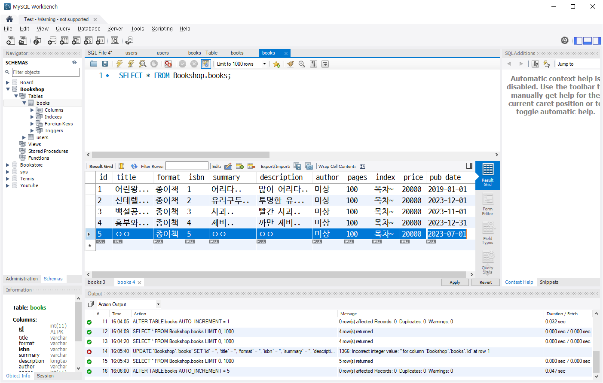Screen dimensions: 603x383
Task: Create a new stored procedure icon
Action: coord(88,40)
